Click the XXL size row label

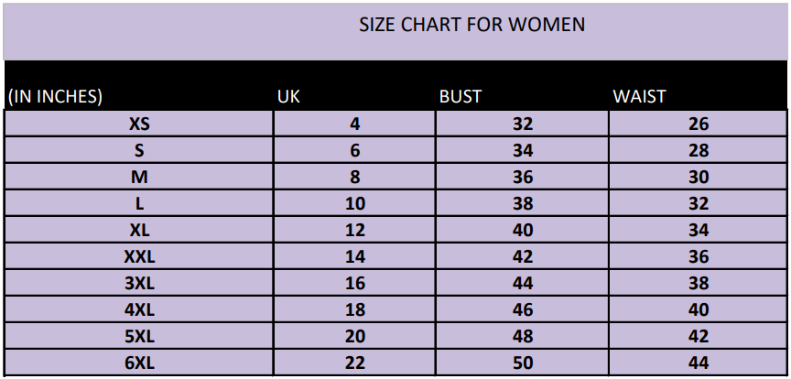pyautogui.click(x=139, y=257)
